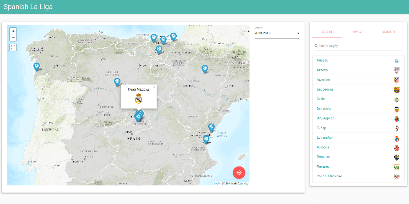Click the Ейбар club crest
This screenshot has width=409, height=204.
click(x=397, y=128)
